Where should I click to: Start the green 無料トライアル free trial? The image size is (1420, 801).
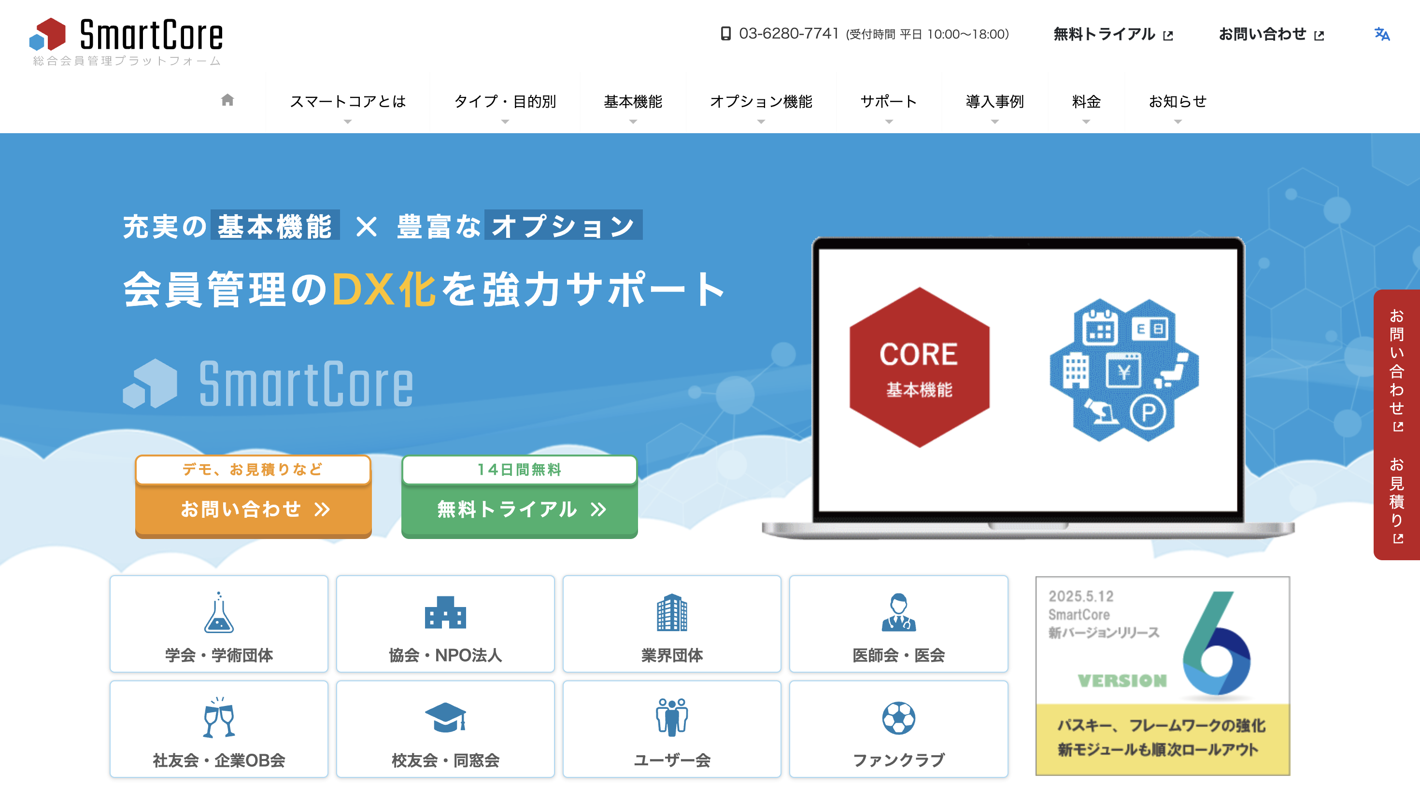pyautogui.click(x=519, y=510)
